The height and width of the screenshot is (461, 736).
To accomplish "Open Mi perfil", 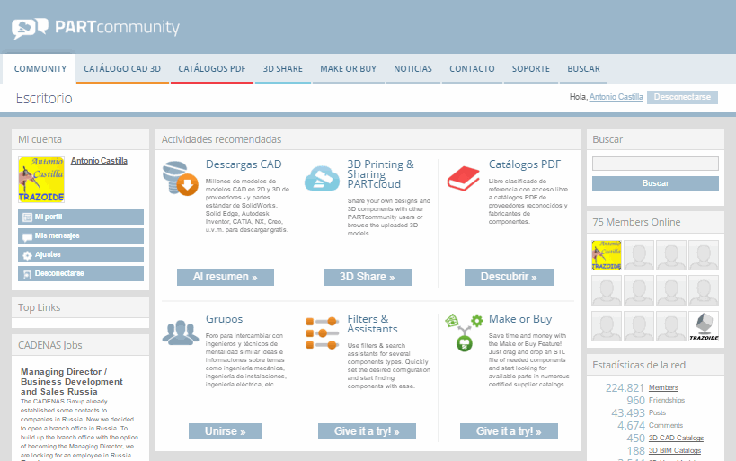I will click(81, 217).
